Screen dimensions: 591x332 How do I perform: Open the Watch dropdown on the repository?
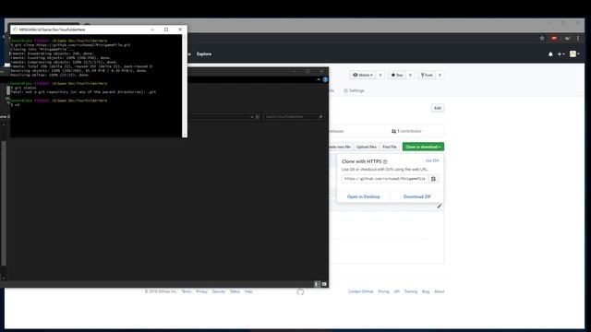[363, 75]
